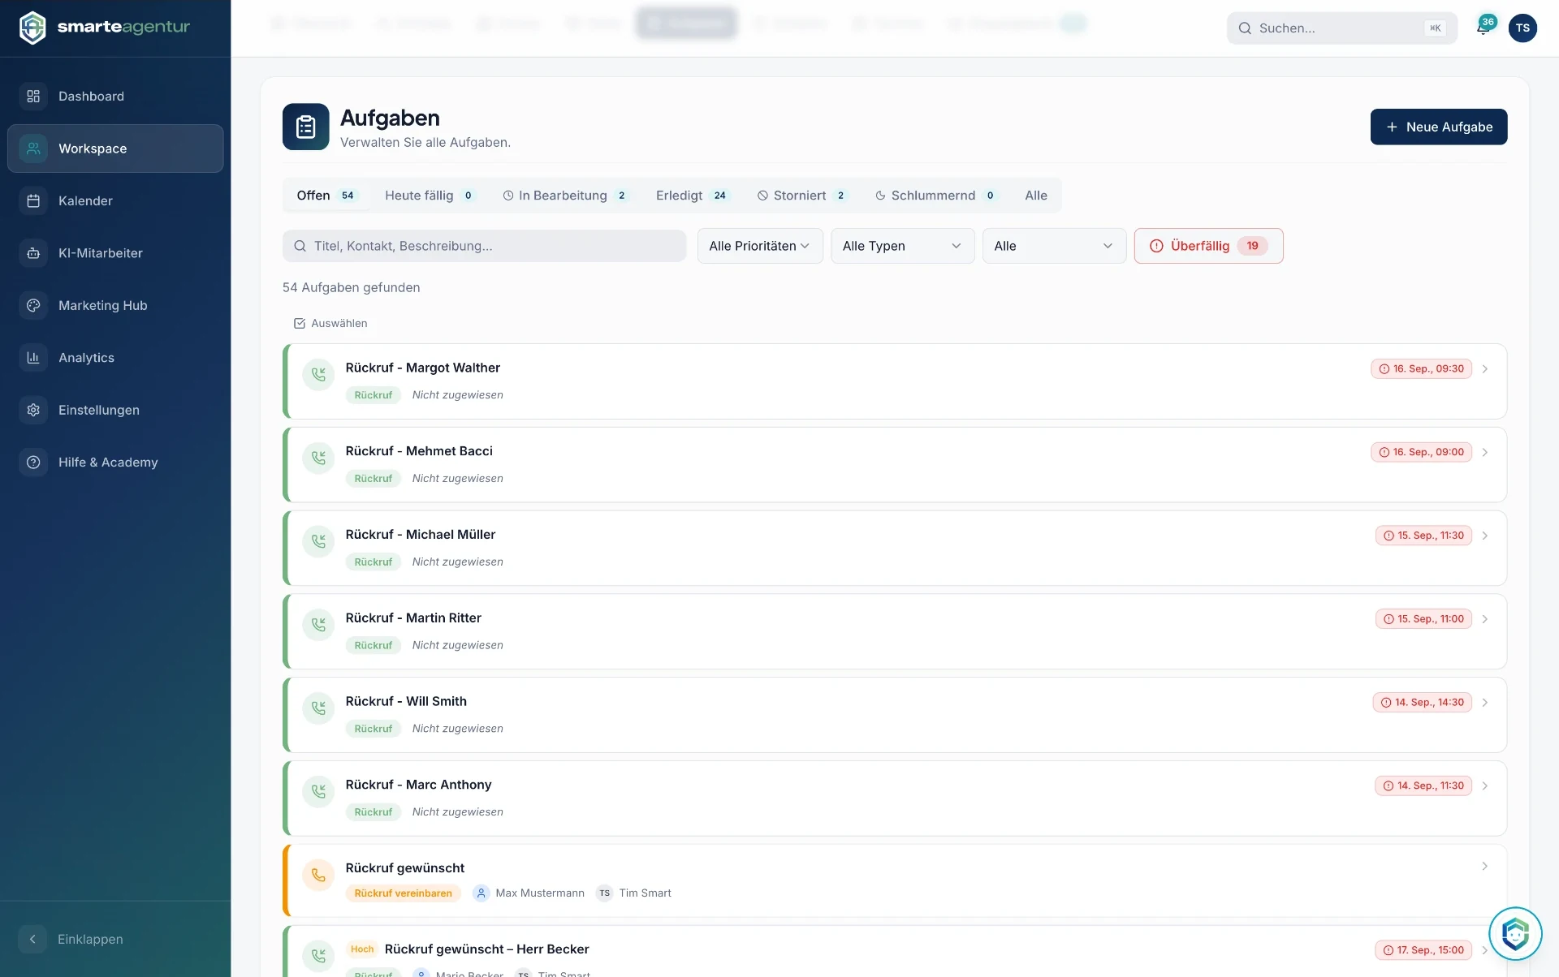This screenshot has height=977, width=1559.
Task: Switch to the Storniert tab
Action: (x=802, y=196)
